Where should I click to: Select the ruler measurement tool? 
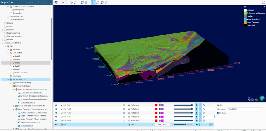tap(107, 2)
